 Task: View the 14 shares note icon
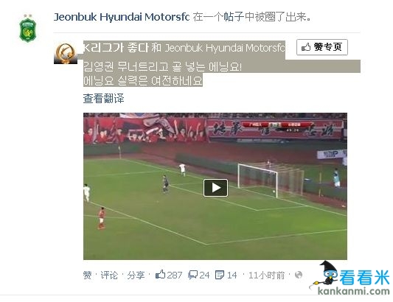220,275
